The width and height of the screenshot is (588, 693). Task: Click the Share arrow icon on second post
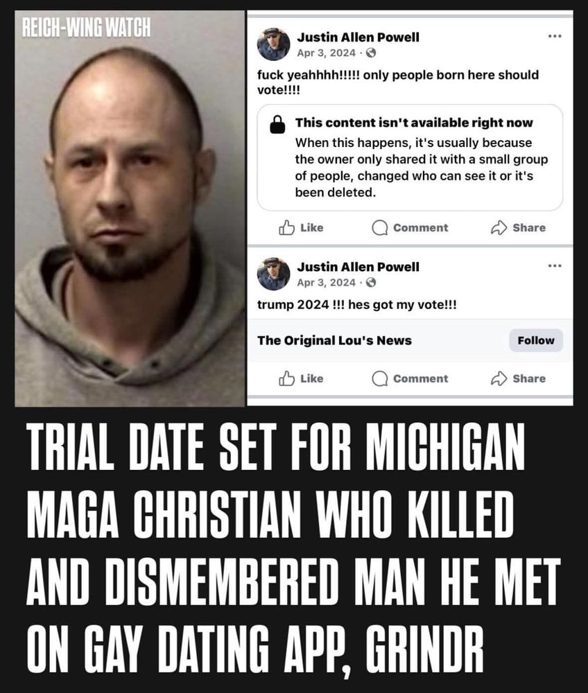[x=499, y=378]
